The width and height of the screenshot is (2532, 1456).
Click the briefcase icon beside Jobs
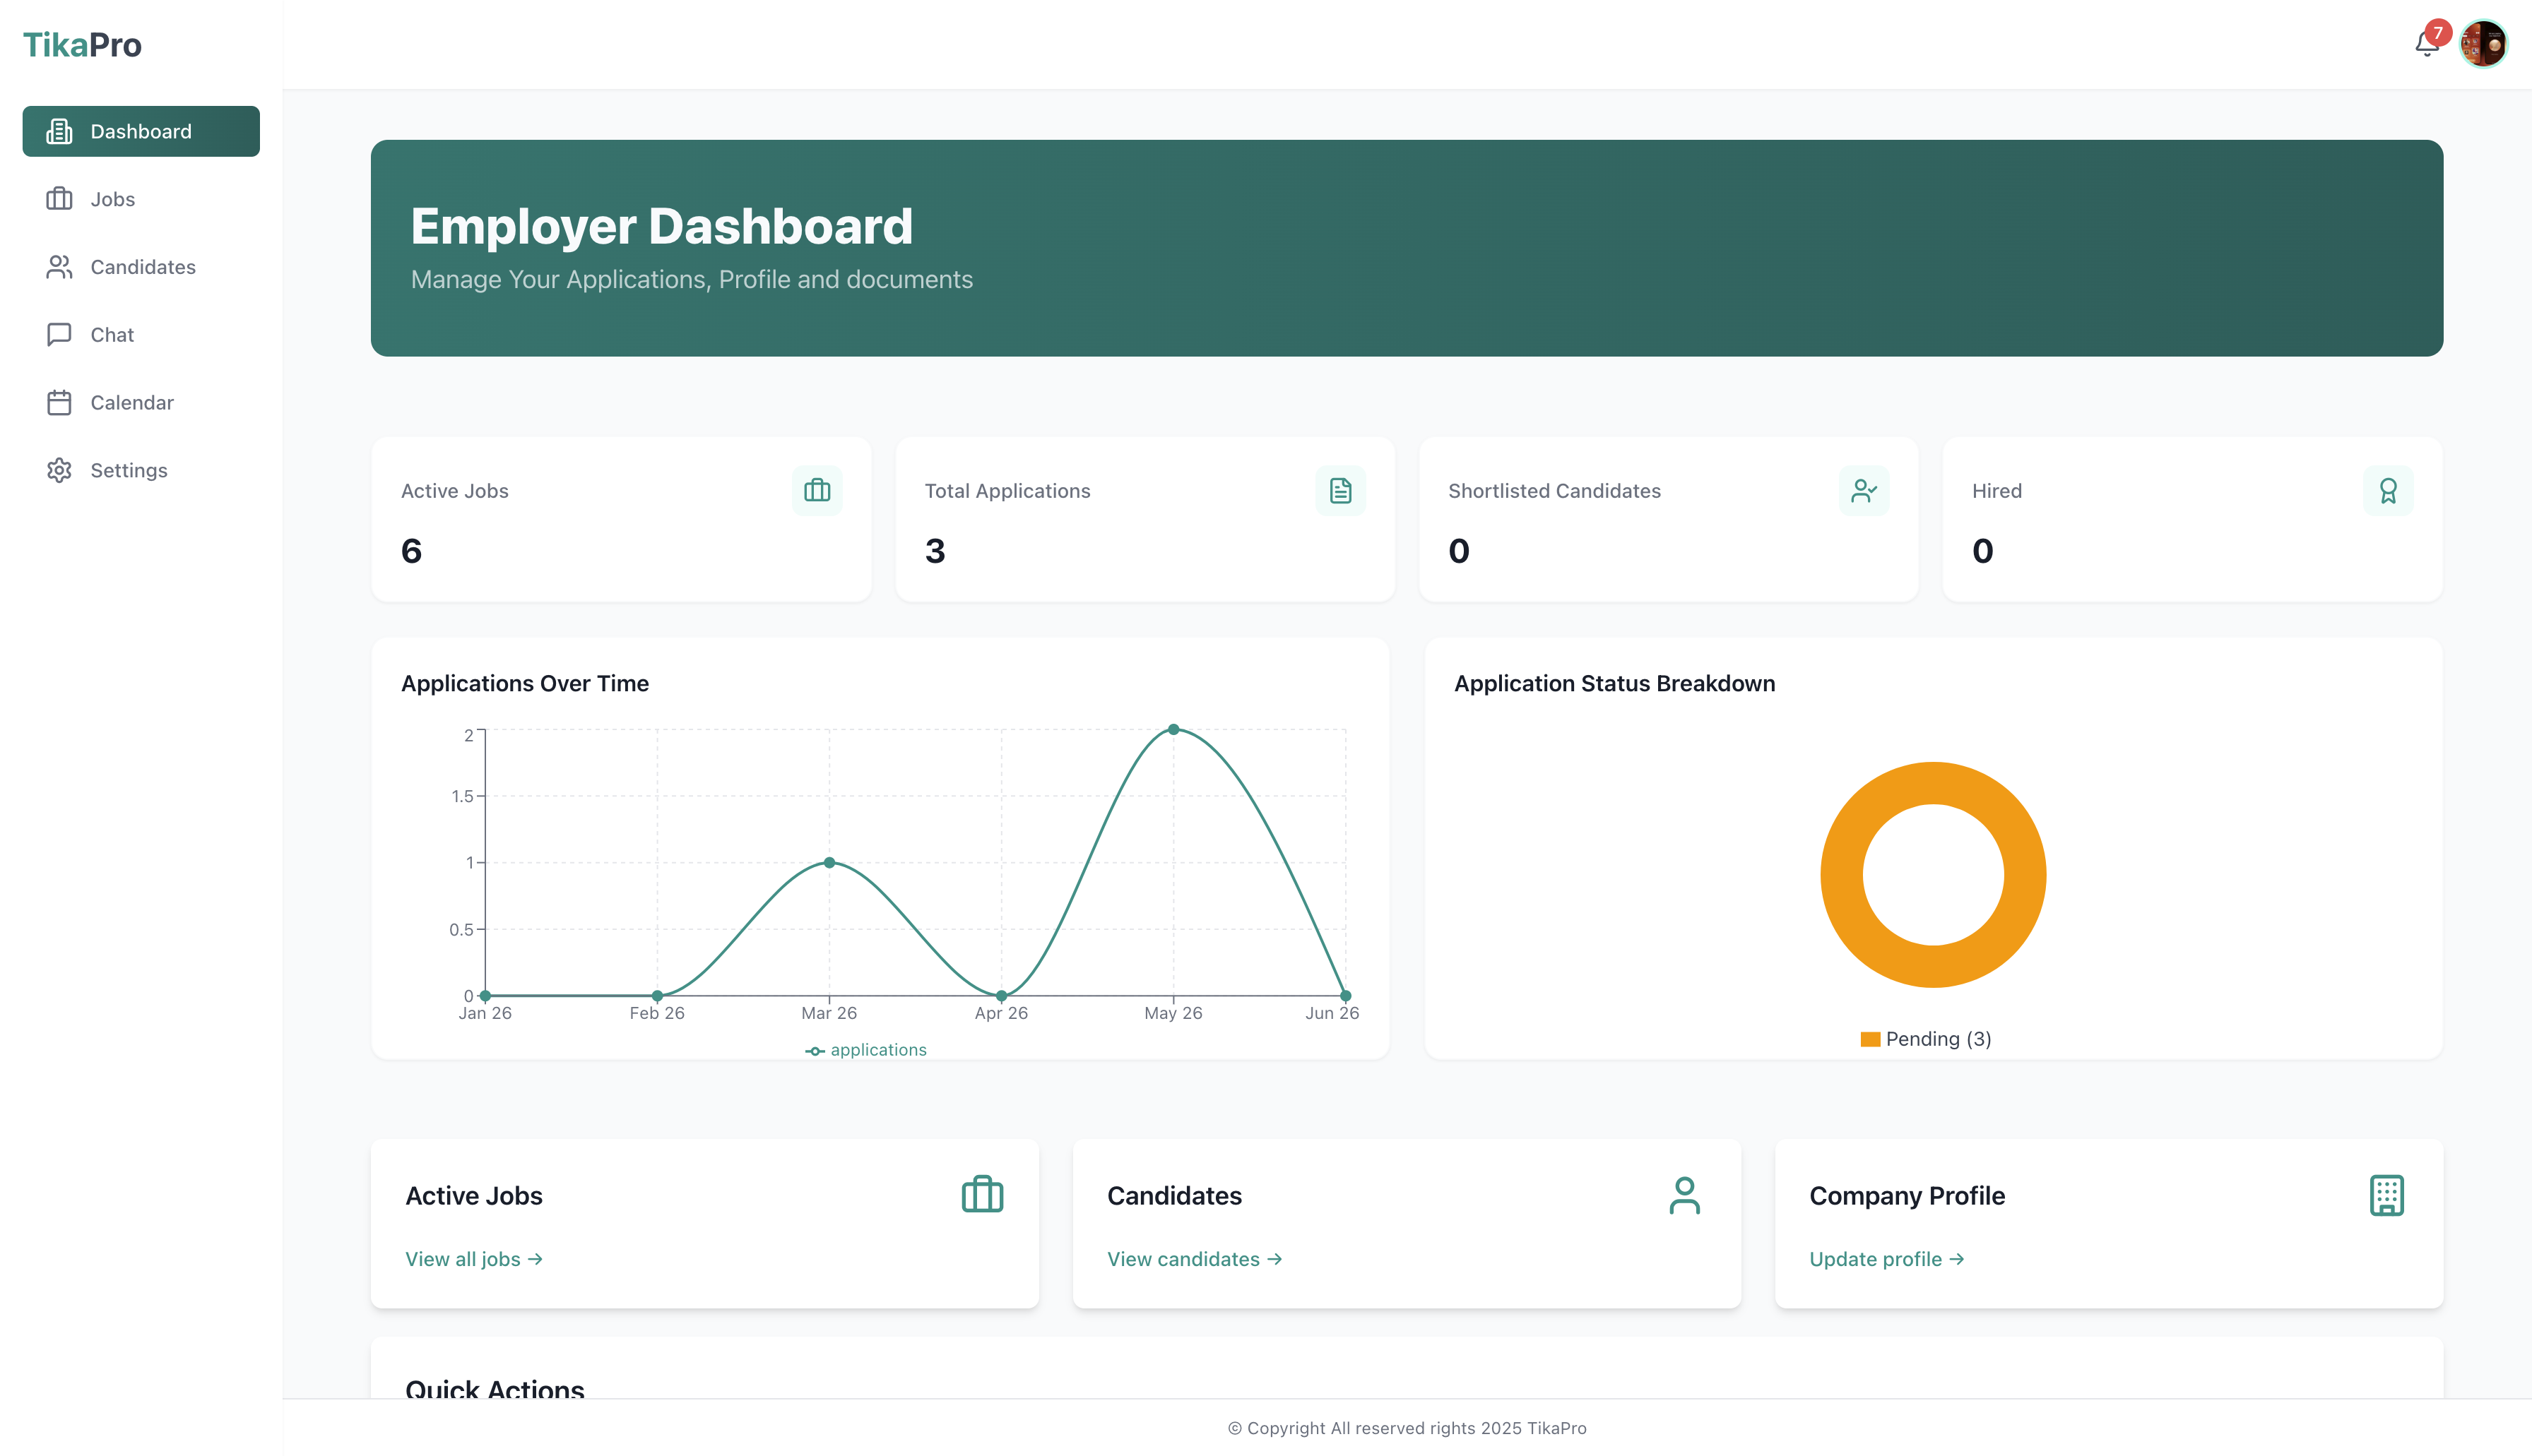pos(59,199)
